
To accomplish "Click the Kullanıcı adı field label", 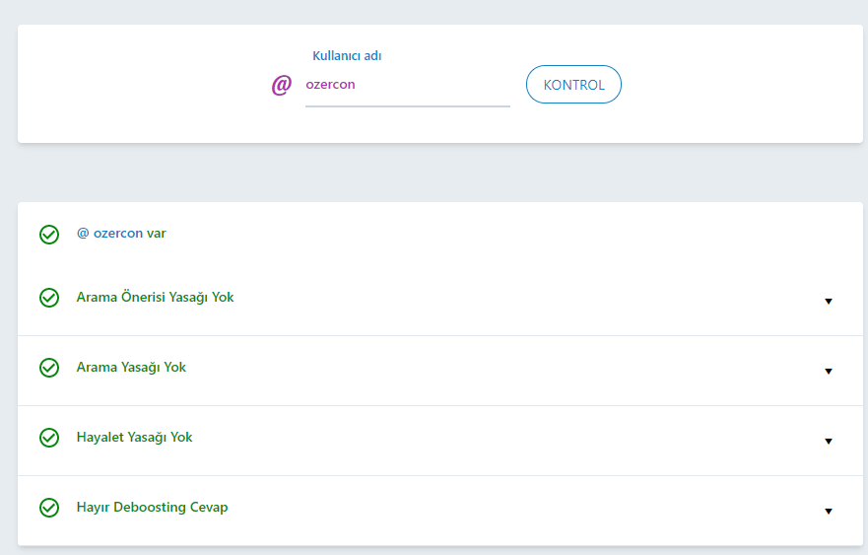I will (347, 56).
